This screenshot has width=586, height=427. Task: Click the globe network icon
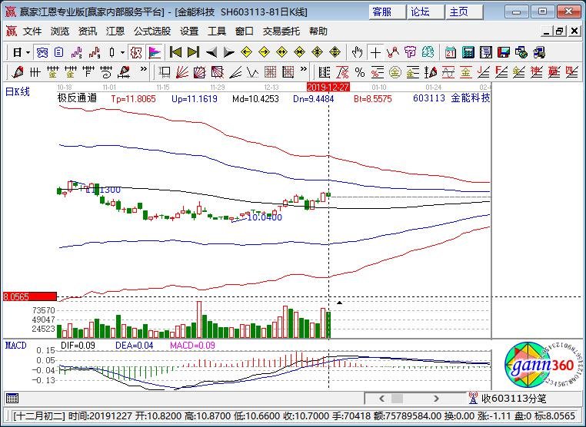point(521,52)
